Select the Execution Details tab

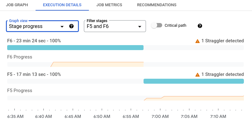click(62, 5)
